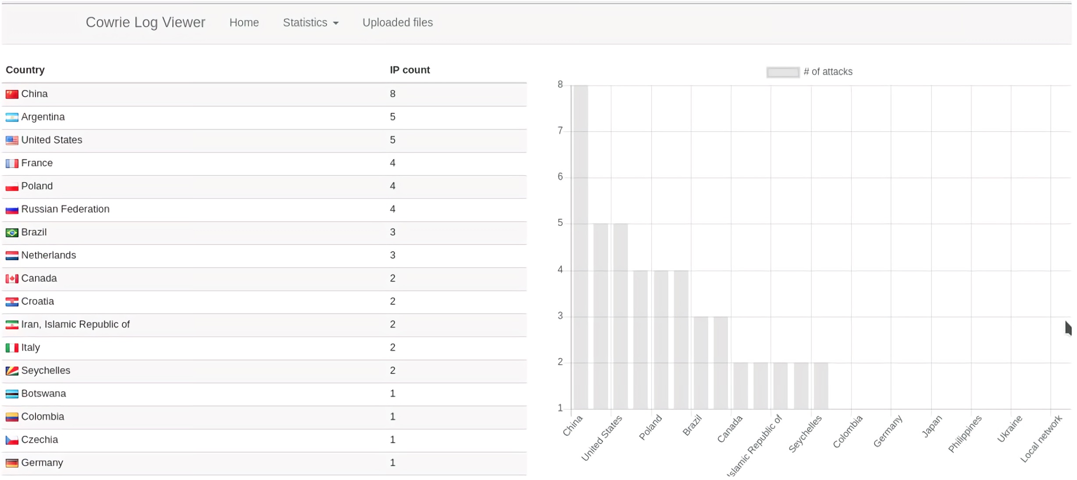Go to the Home nav item
Screen dimensions: 1077x480
point(244,22)
